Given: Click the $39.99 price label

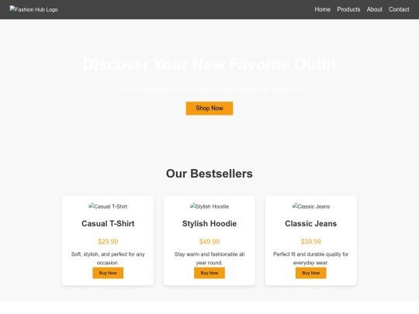Looking at the screenshot, I should point(311,242).
